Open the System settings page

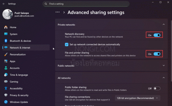click(x=26, y=34)
